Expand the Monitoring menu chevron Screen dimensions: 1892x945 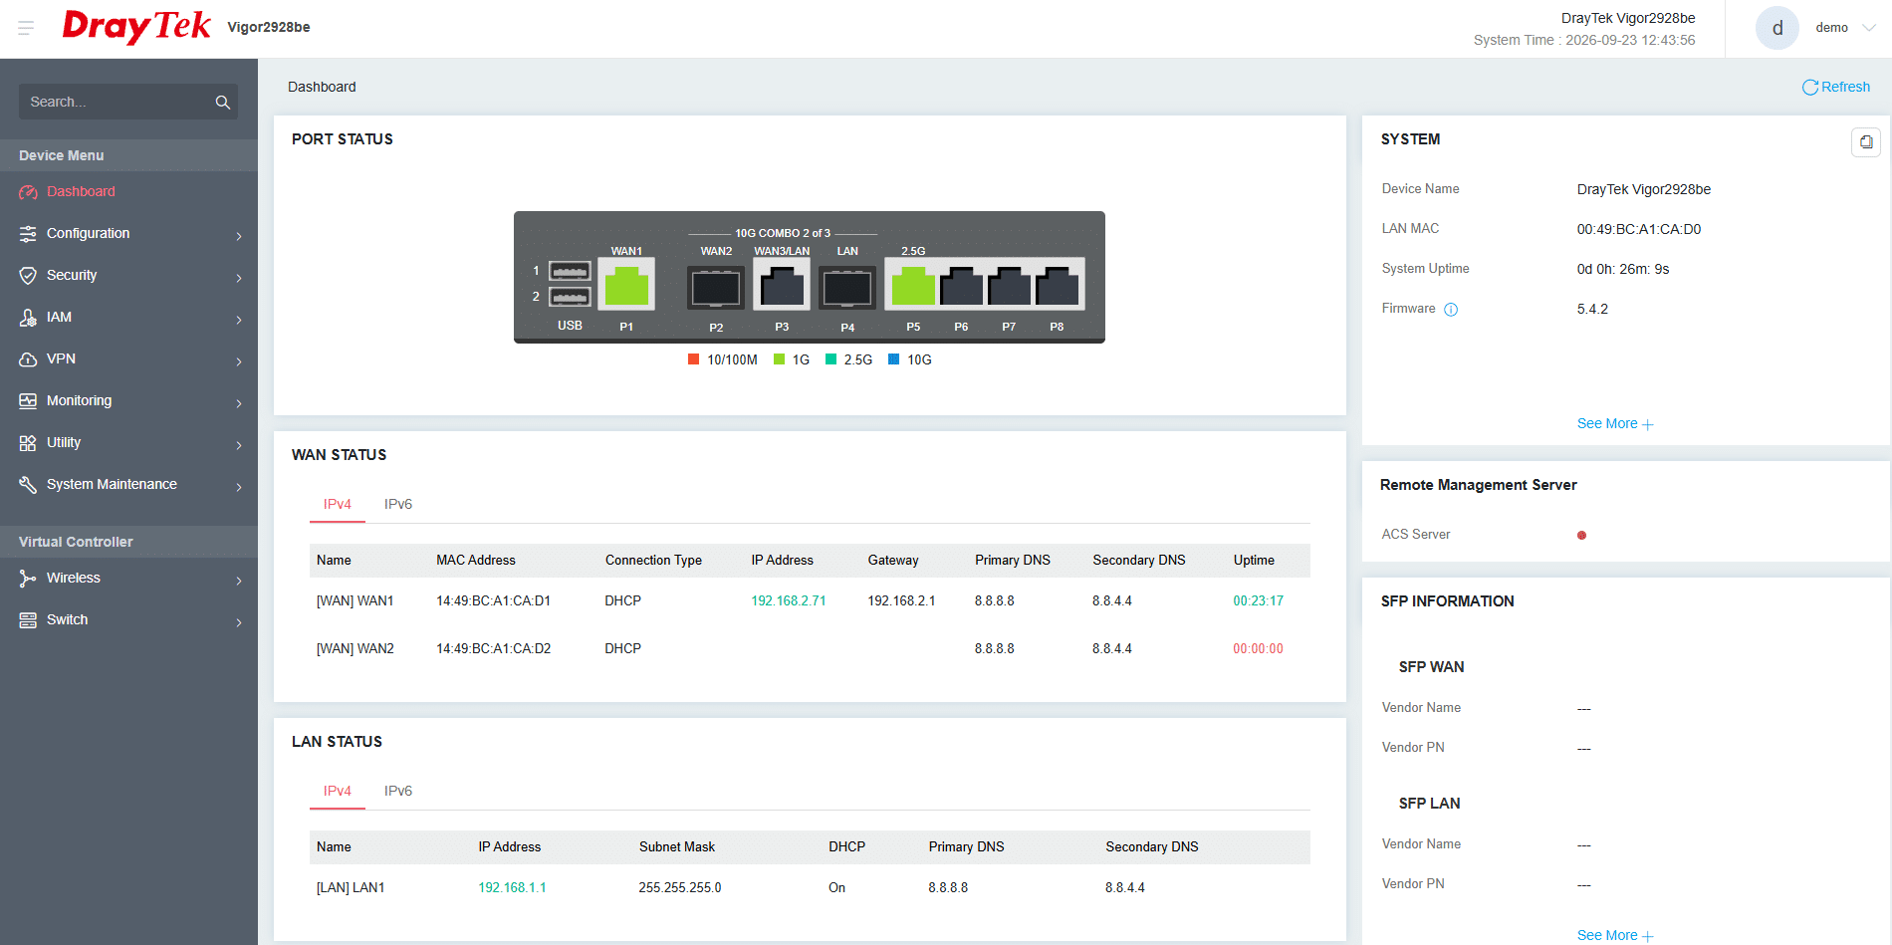(239, 403)
